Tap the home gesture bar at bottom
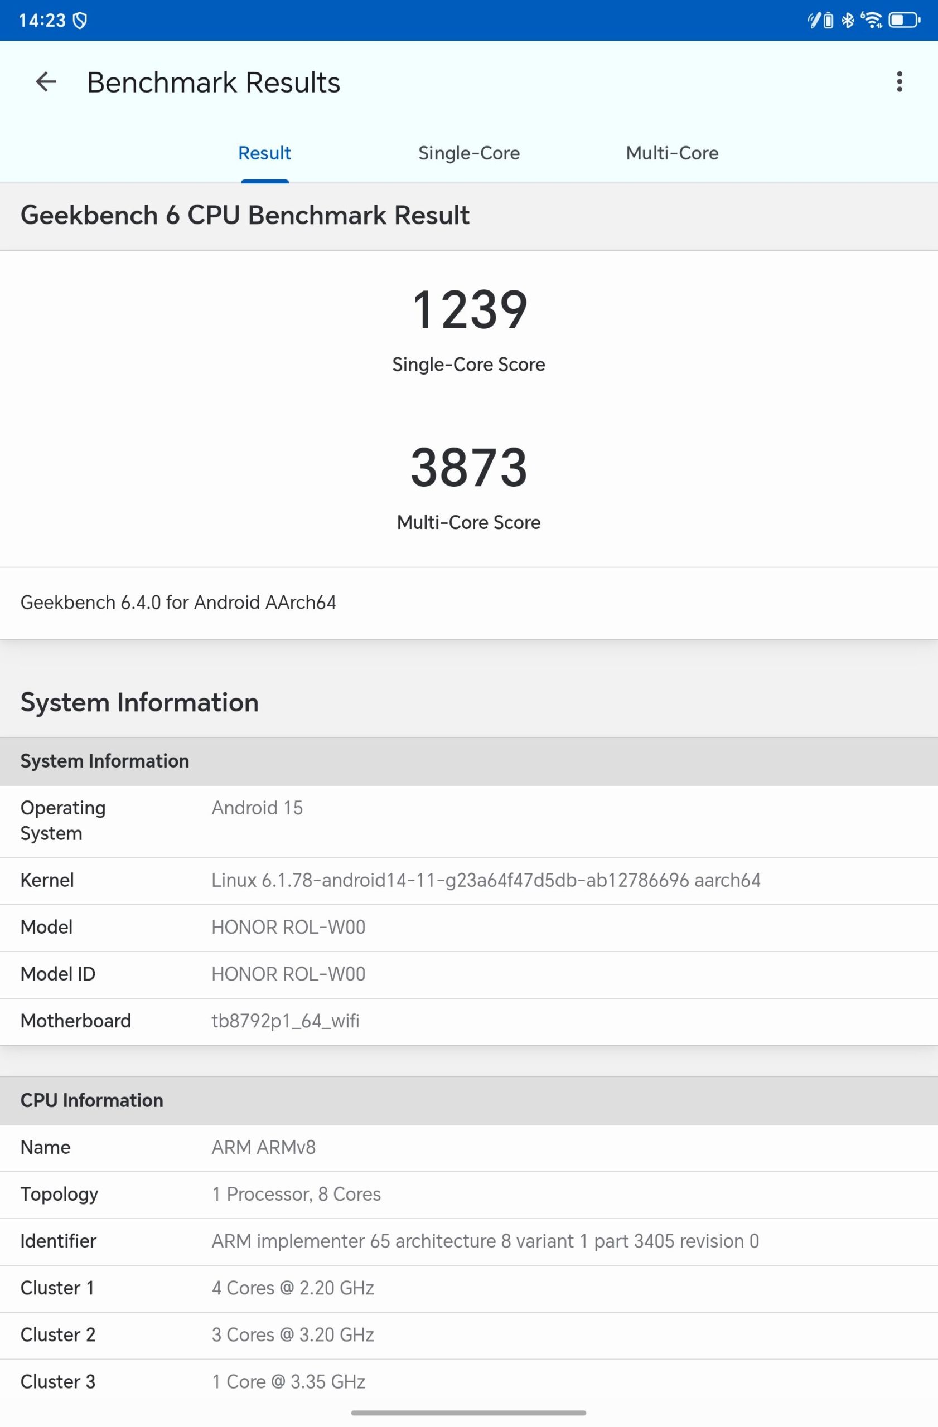 coord(468,1413)
